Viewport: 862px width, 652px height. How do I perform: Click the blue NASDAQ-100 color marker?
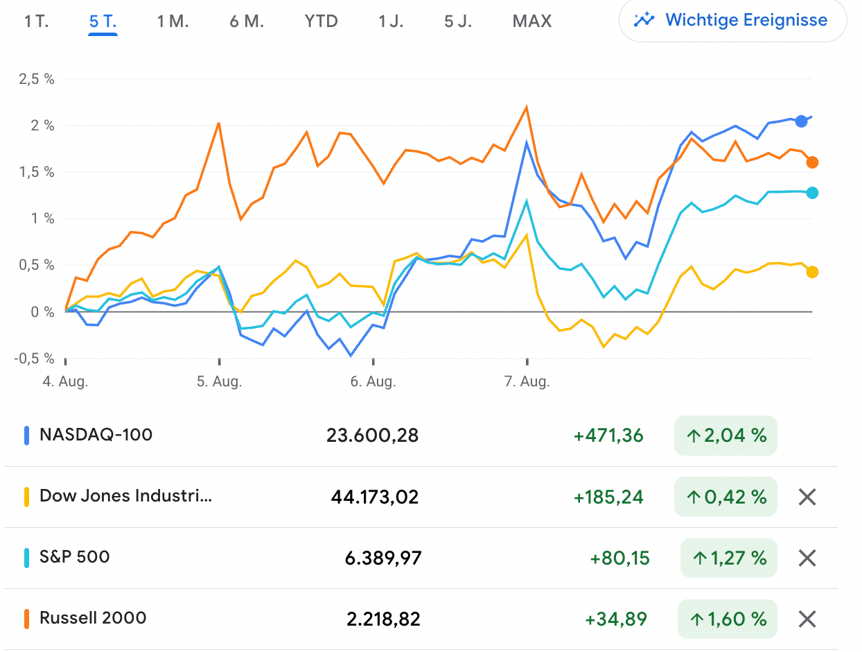click(x=27, y=436)
